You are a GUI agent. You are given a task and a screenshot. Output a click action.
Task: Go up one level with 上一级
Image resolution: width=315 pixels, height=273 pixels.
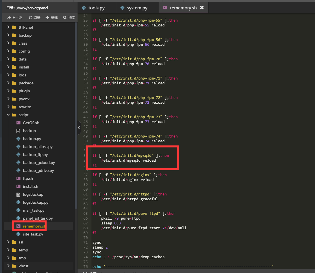[x=14, y=18]
